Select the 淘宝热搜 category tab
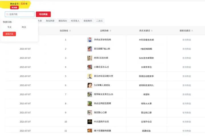The image size is (205, 136). [x=50, y=21]
